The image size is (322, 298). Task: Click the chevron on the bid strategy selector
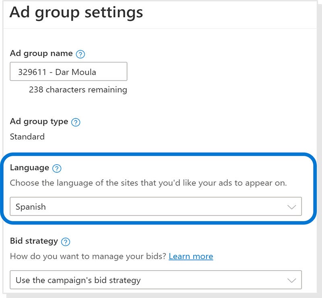click(x=292, y=279)
